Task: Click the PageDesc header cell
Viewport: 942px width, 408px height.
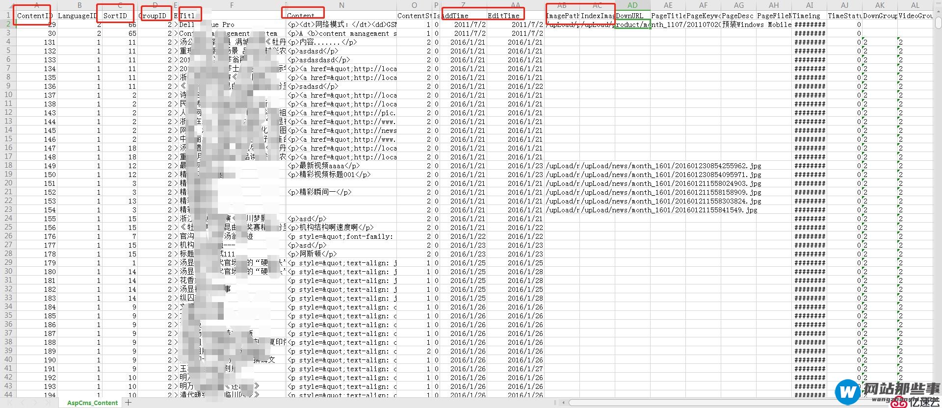Action: pos(738,15)
